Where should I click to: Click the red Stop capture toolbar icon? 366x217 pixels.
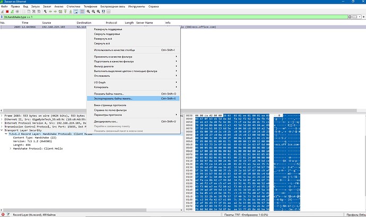(x=8, y=11)
